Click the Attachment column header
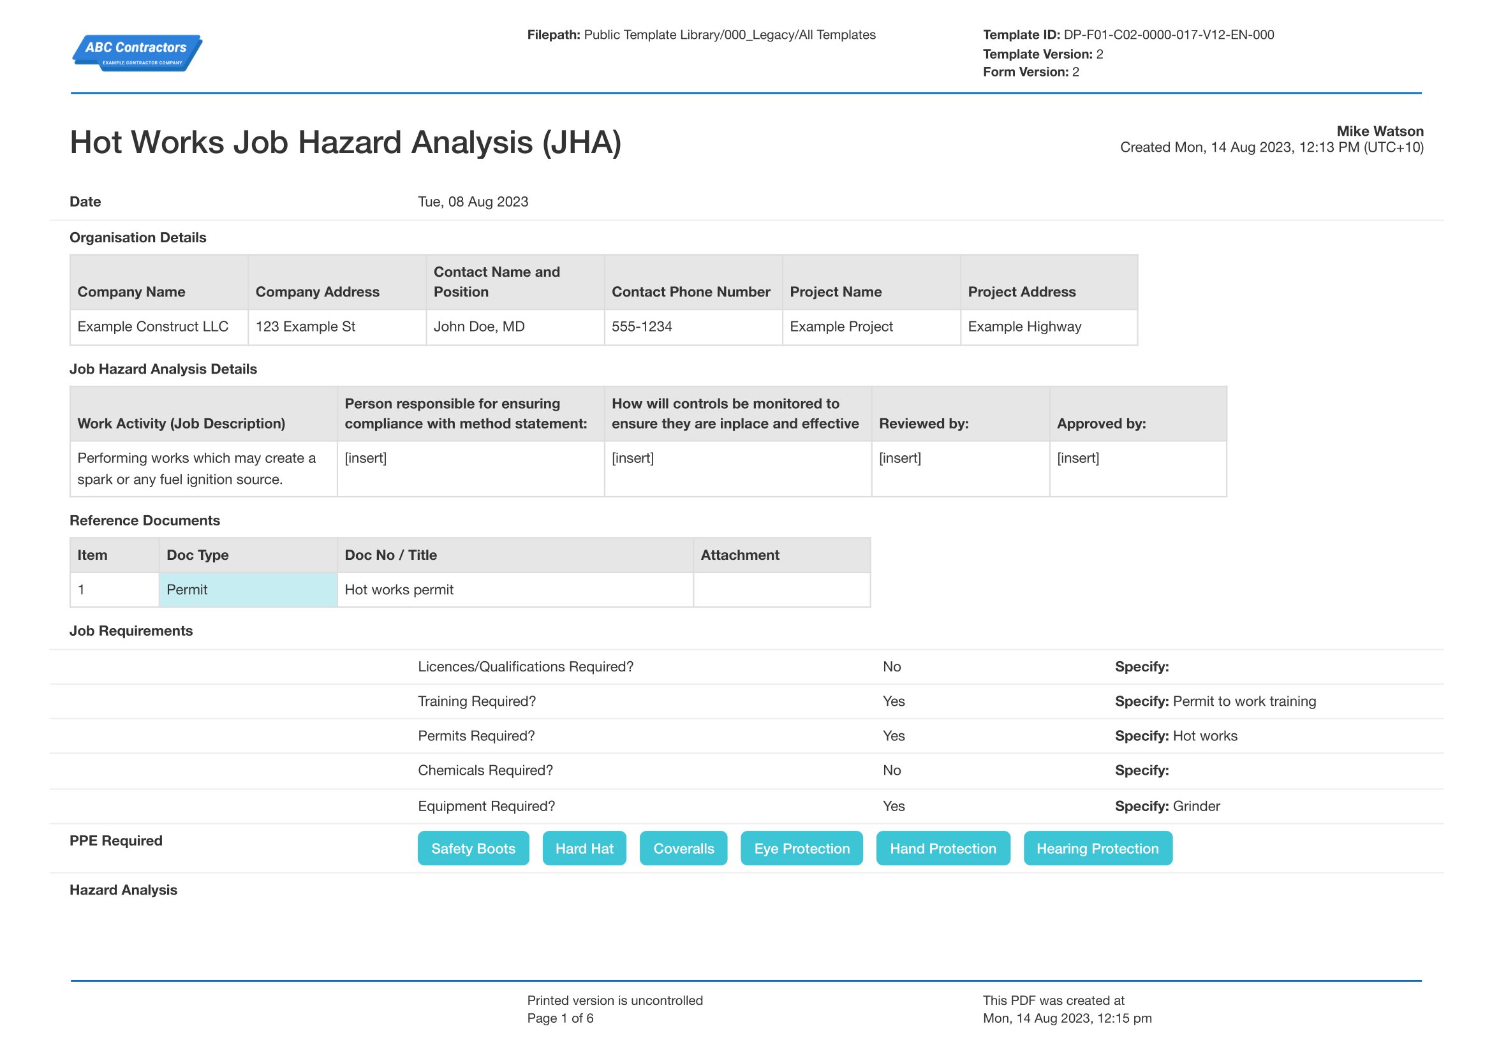 (782, 555)
